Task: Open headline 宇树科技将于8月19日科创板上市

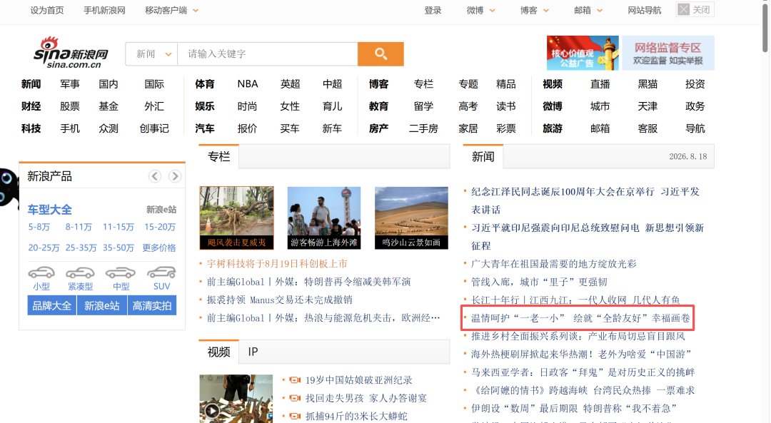Action: pos(277,264)
